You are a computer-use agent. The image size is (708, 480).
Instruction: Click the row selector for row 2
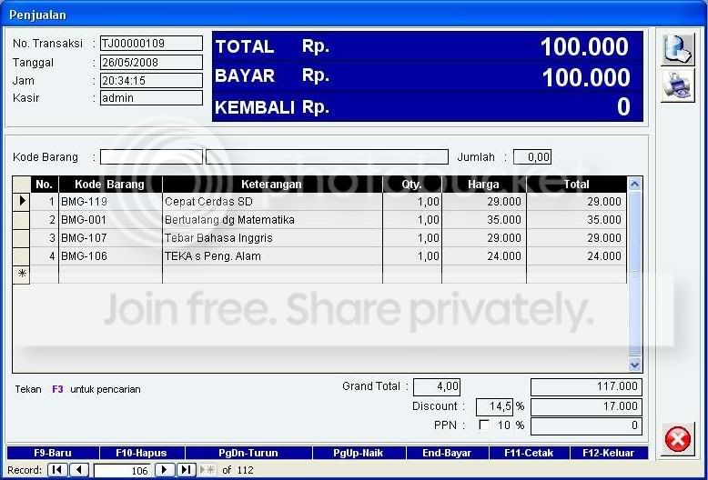click(21, 220)
